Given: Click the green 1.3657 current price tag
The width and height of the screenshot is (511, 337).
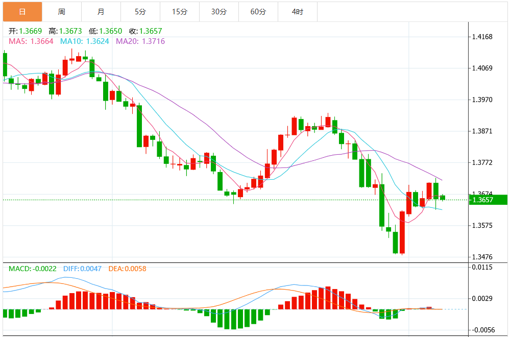Looking at the screenshot, I should point(486,200).
